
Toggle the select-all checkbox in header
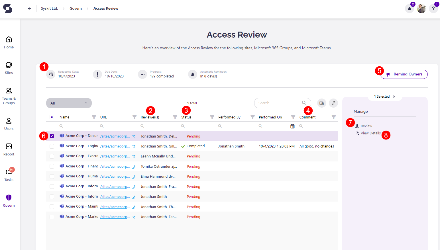coord(52,117)
